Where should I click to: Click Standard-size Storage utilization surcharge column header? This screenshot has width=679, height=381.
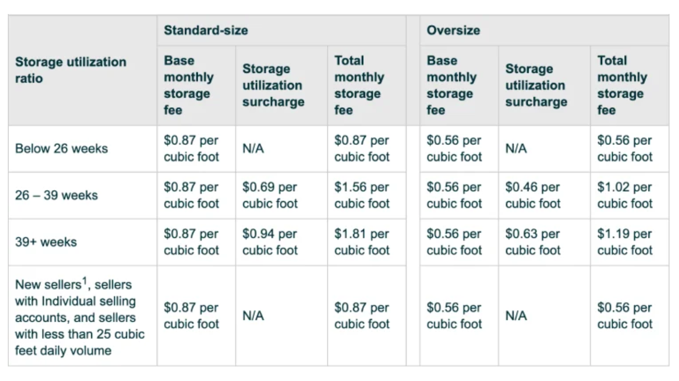[x=273, y=86]
